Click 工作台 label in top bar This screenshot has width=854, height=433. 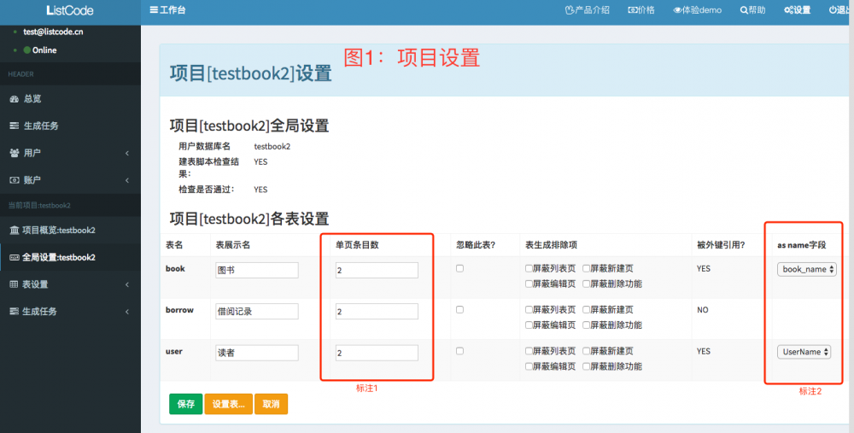coord(173,9)
